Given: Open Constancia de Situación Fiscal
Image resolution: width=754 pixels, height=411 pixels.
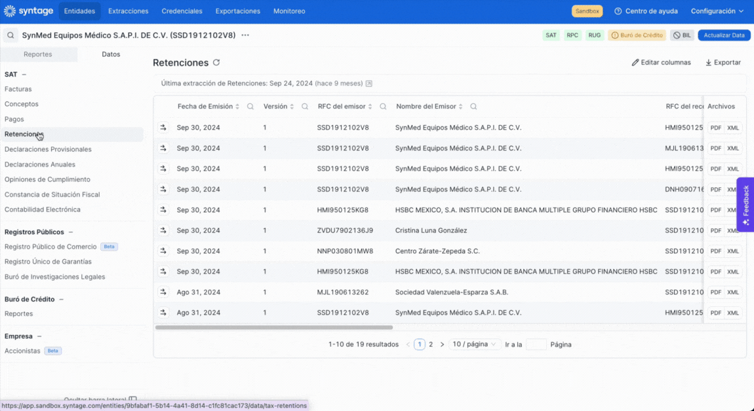Looking at the screenshot, I should (x=52, y=194).
